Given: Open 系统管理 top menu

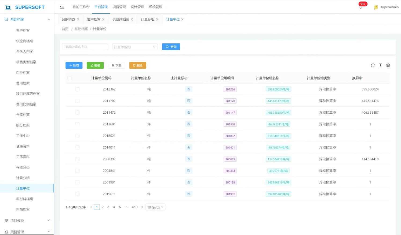Looking at the screenshot, I should pos(156,7).
